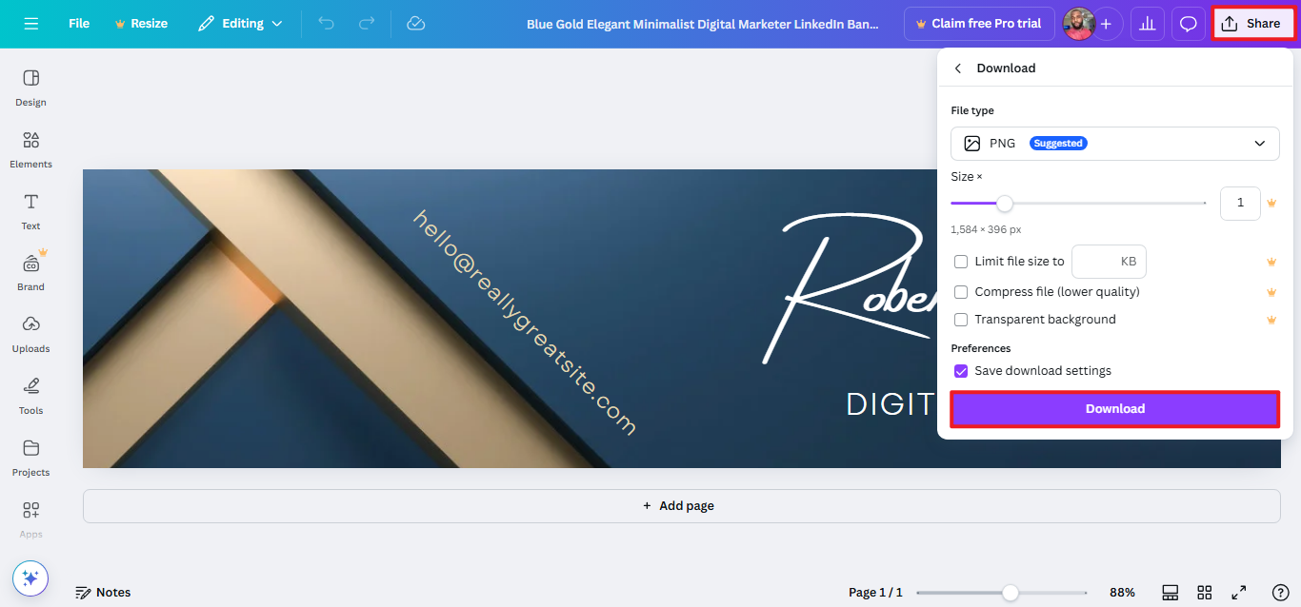Open the Apps panel

(30, 519)
